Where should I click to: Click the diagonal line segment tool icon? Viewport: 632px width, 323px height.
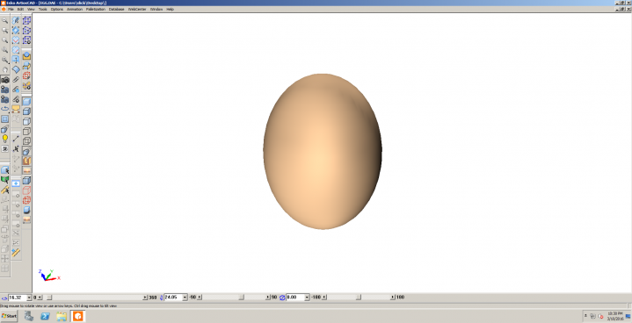(16, 139)
